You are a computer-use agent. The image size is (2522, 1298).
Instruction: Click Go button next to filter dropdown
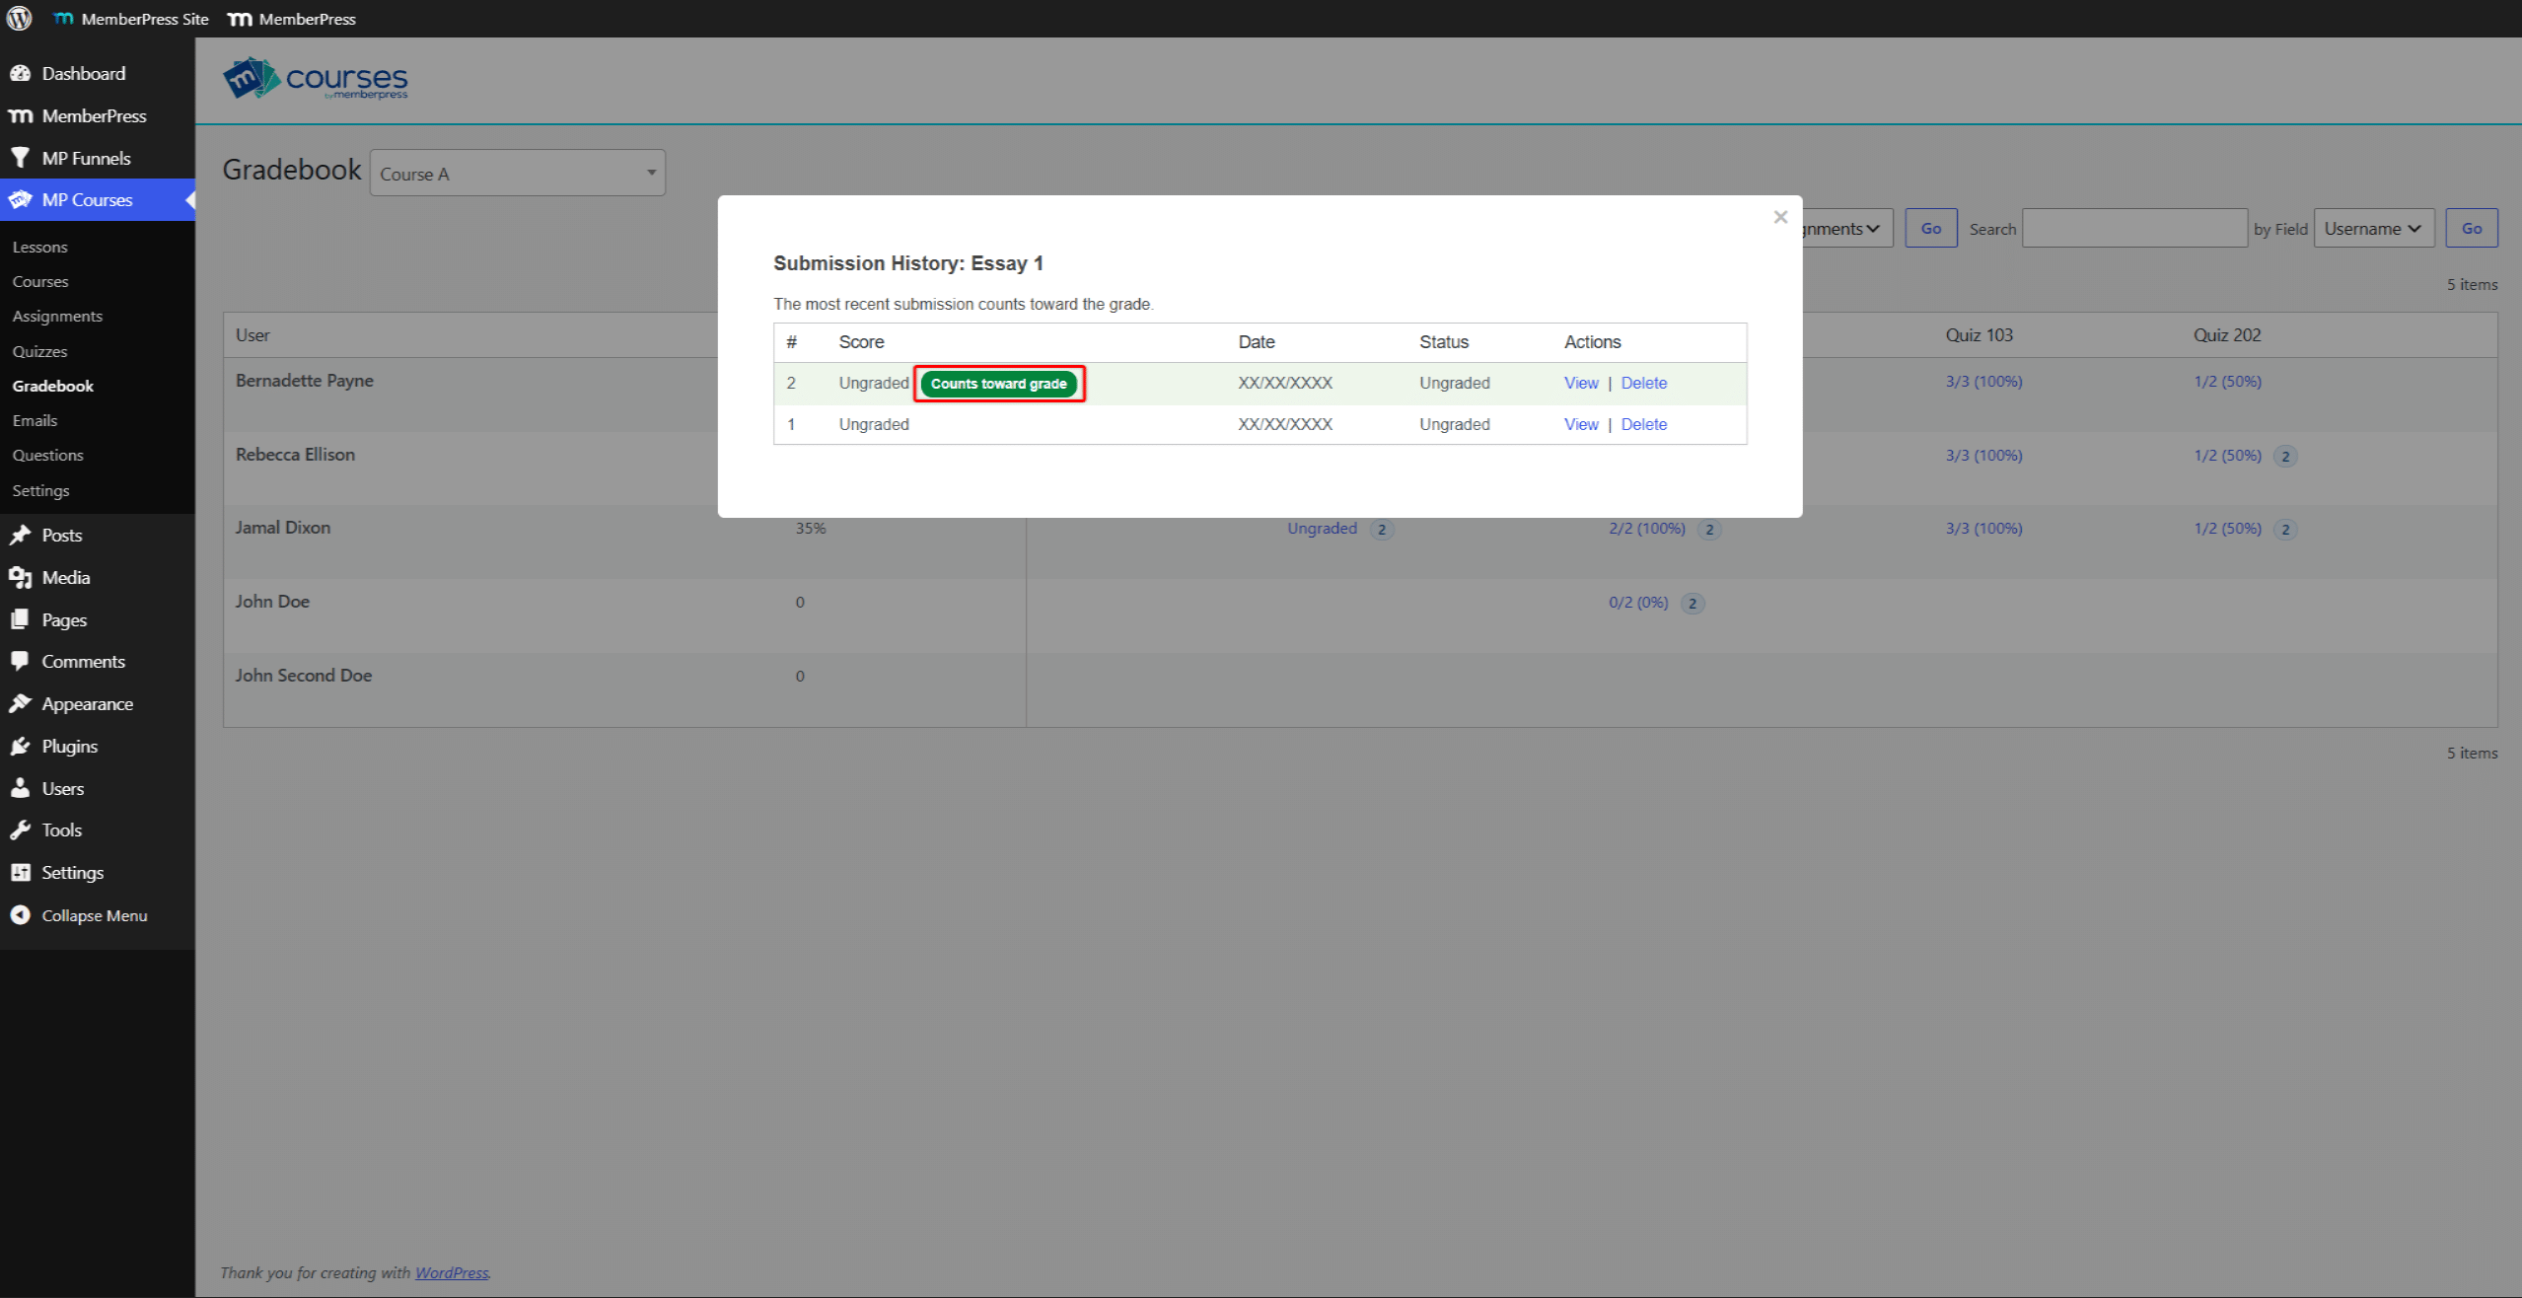click(1931, 229)
